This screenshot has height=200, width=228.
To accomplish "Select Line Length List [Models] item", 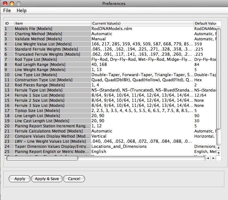I will click(53, 116).
